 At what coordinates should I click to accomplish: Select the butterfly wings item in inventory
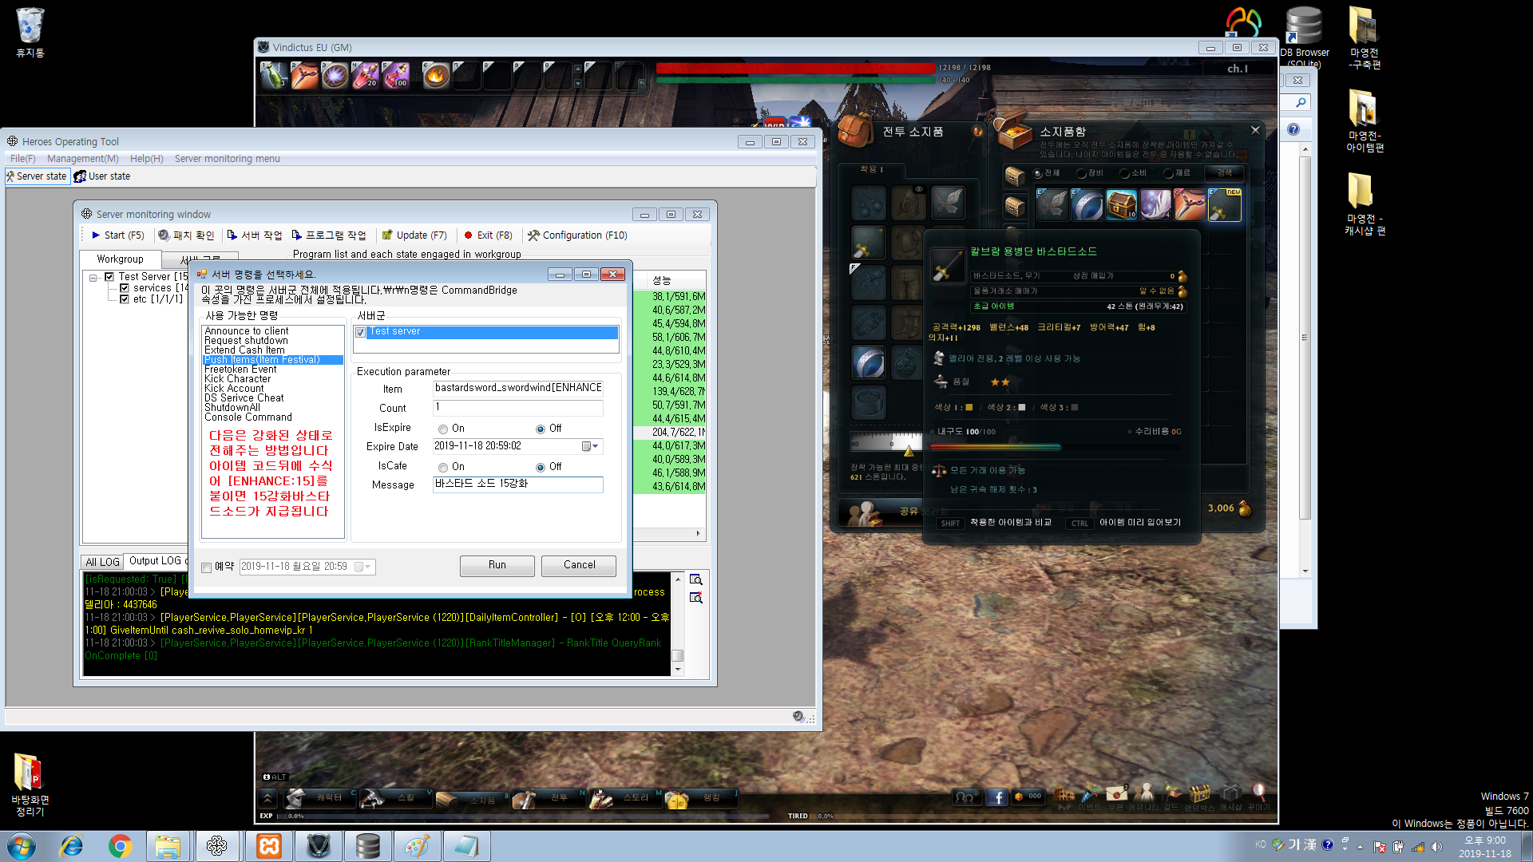click(1052, 204)
